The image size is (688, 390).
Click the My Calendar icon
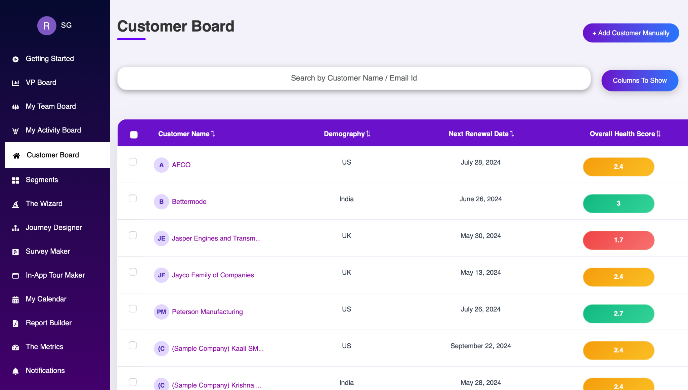(x=15, y=299)
